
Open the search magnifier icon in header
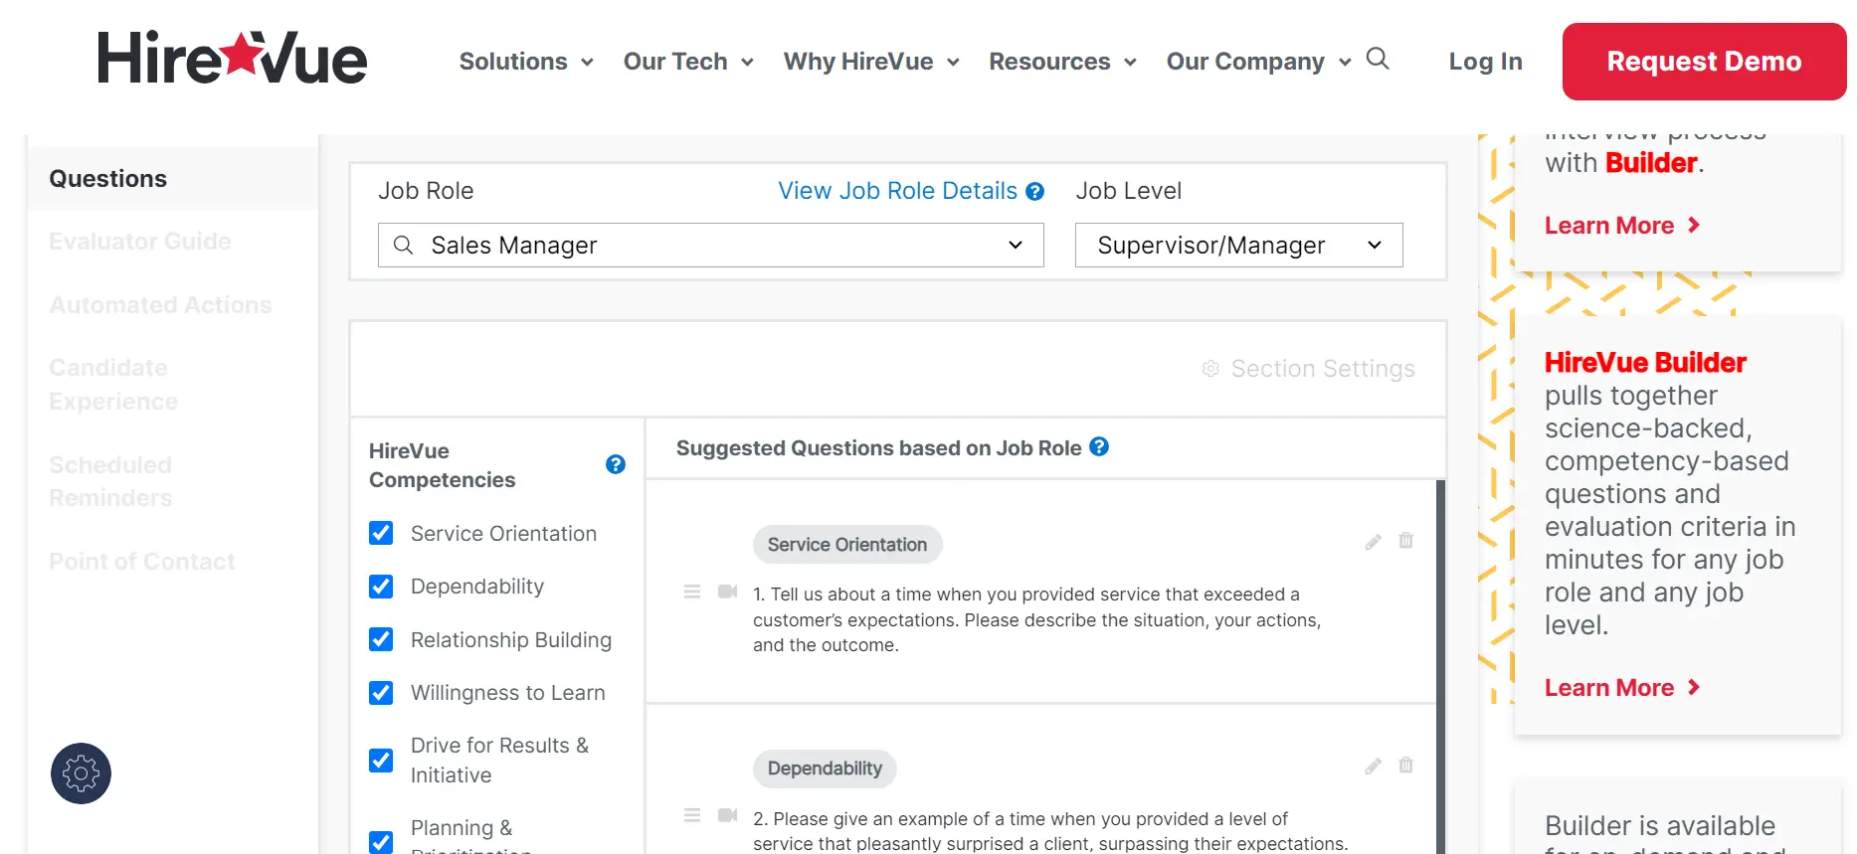[x=1378, y=59]
